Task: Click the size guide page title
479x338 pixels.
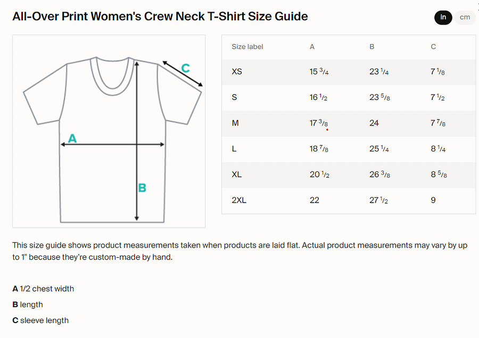Action: (x=160, y=16)
